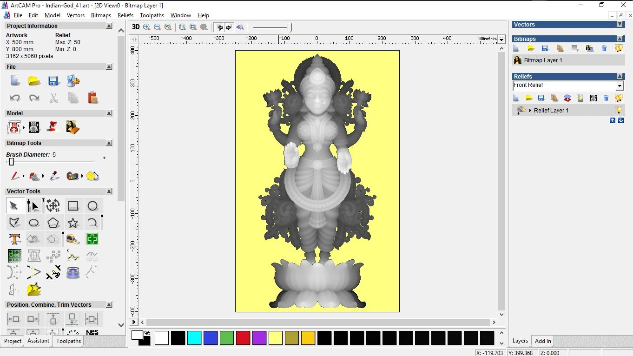Click the Undo arrow icon
The width and height of the screenshot is (633, 356).
tap(15, 98)
